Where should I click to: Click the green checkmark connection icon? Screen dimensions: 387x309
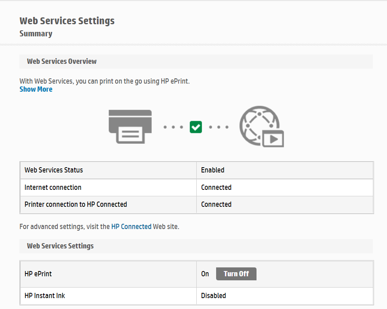(x=196, y=127)
